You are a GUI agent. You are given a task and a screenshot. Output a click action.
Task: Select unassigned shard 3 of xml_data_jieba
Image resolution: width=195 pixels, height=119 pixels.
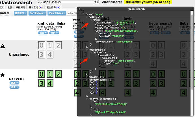tap(42, 55)
